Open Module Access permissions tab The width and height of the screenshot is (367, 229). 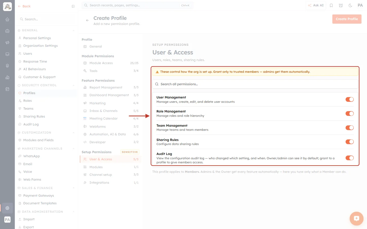pos(111,63)
